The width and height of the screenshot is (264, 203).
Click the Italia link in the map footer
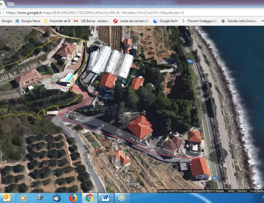pyautogui.click(x=231, y=191)
